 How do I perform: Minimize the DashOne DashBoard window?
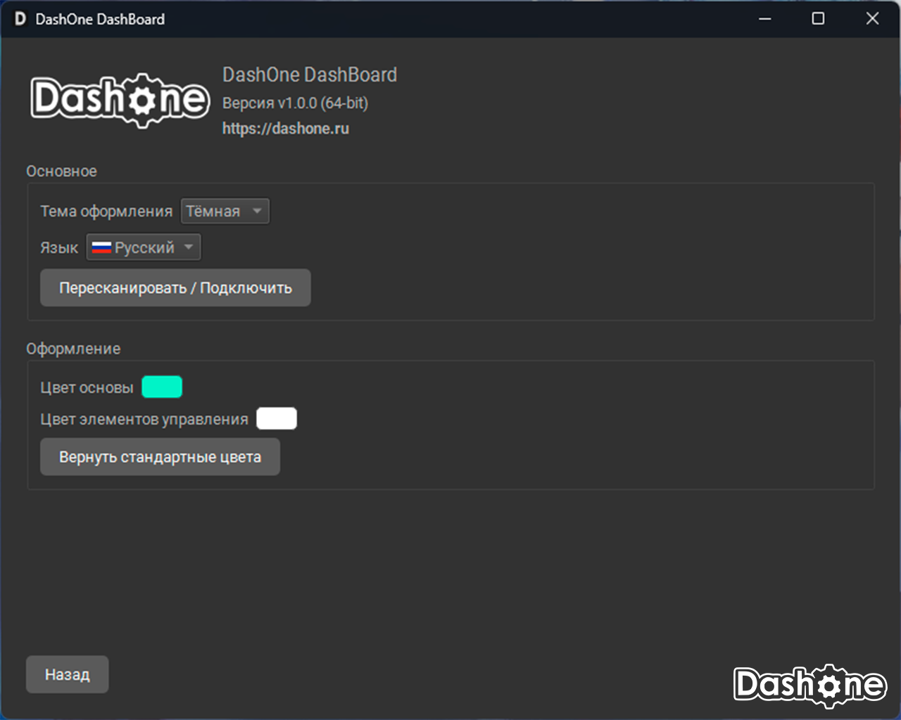coord(765,19)
